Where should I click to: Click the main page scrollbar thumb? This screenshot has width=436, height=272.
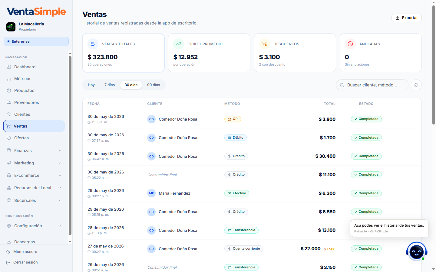(434, 65)
